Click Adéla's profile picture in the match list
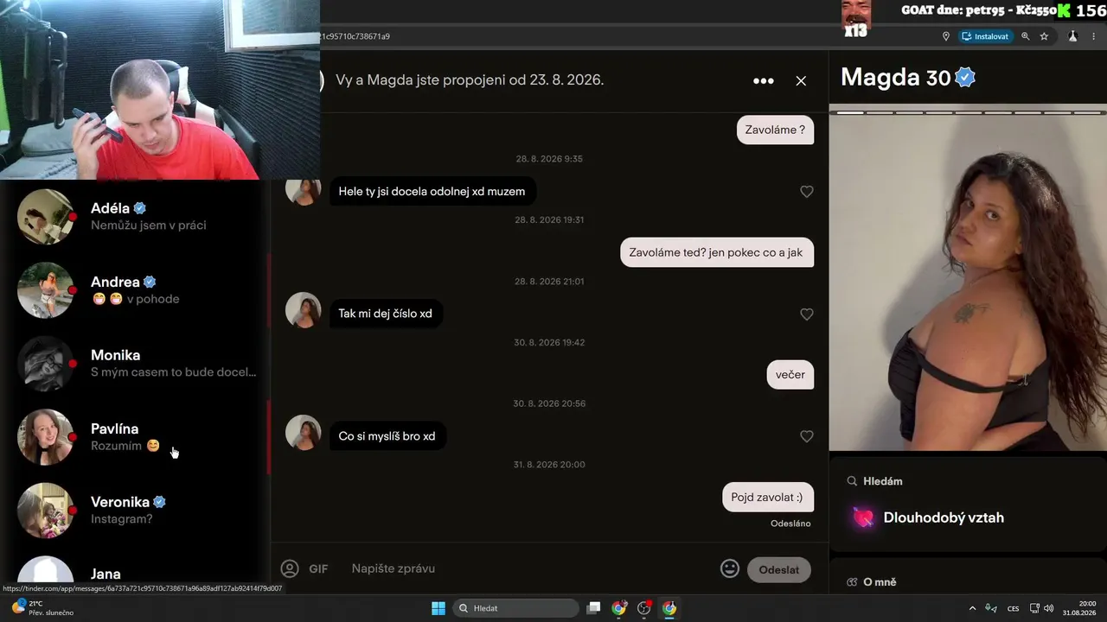Screen dimensions: 1107x622 46,217
